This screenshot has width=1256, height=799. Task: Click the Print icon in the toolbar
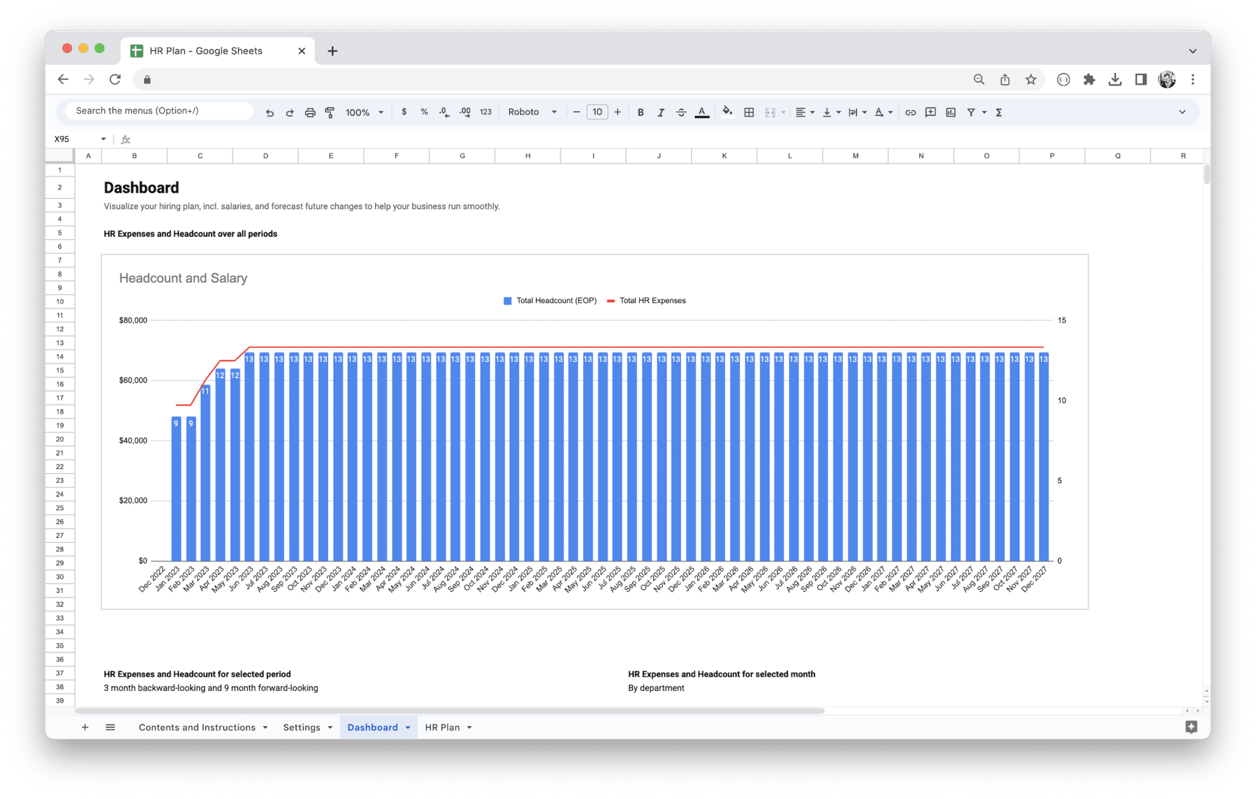tap(310, 112)
